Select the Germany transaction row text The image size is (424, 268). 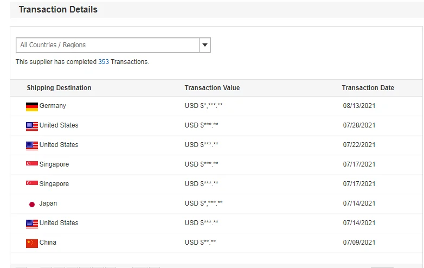tap(53, 106)
